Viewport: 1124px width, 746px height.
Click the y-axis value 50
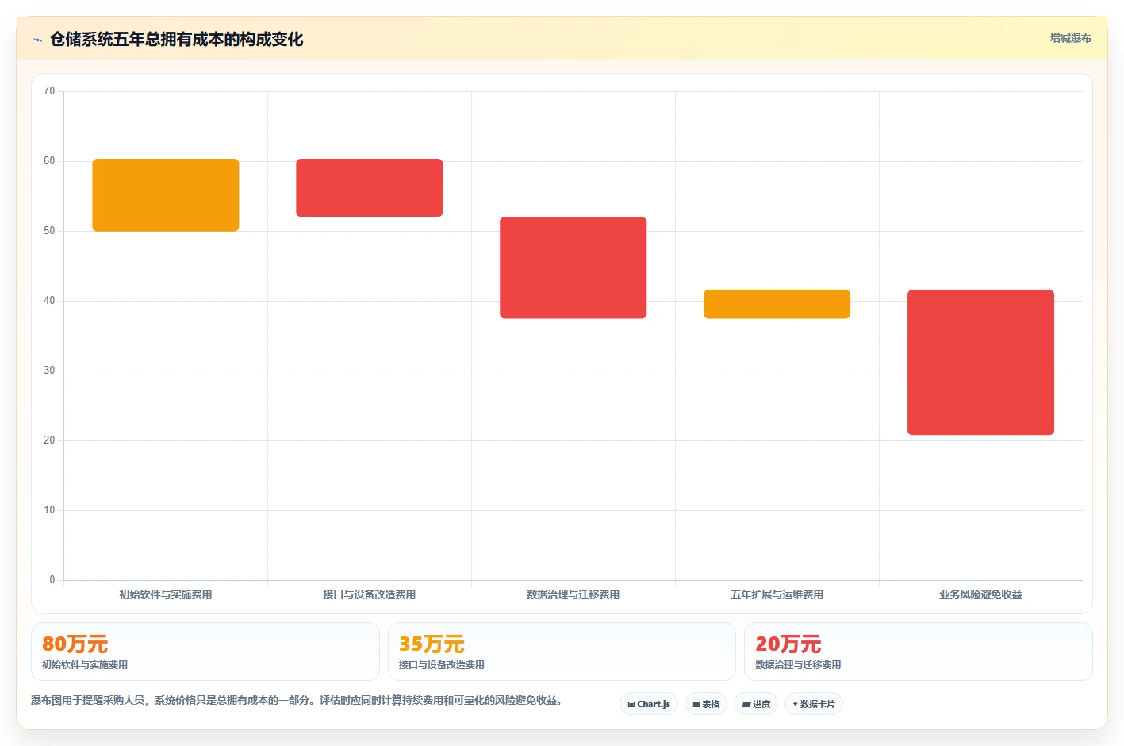pos(49,231)
